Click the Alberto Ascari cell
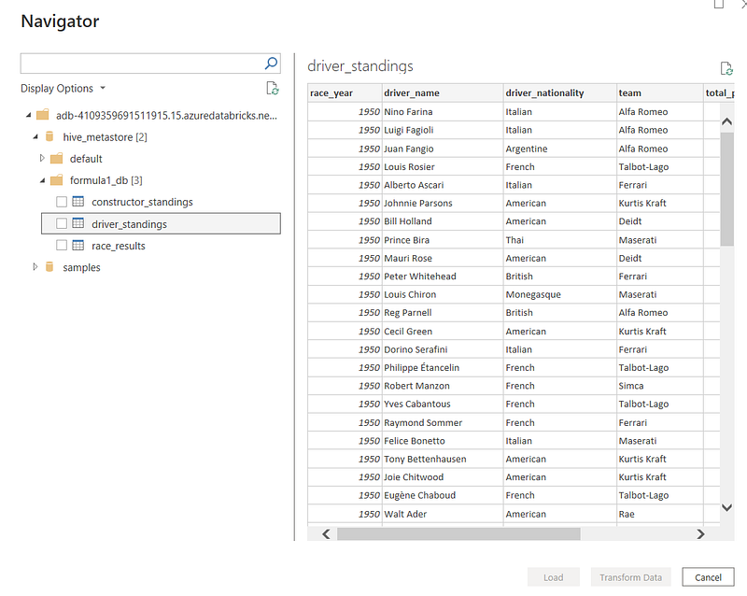Image resolution: width=747 pixels, height=596 pixels. (443, 185)
